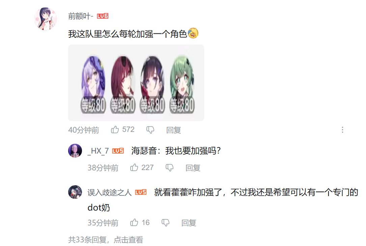Open 误入歧途之人's avatar
This screenshot has width=366, height=246.
pos(75,192)
